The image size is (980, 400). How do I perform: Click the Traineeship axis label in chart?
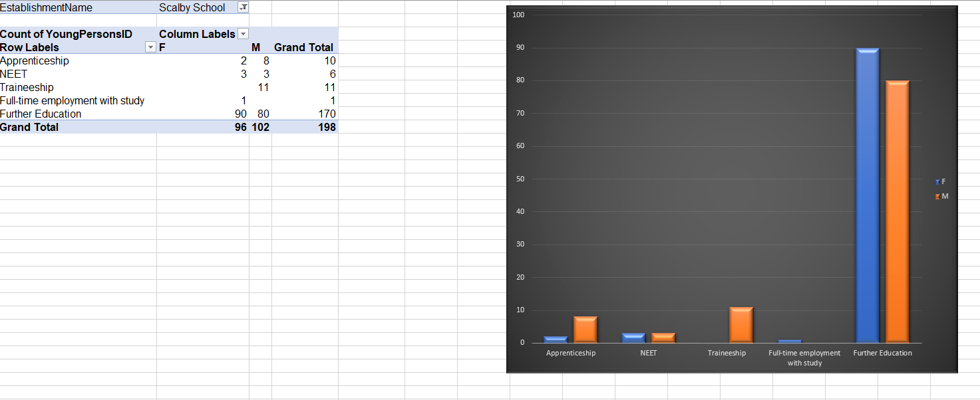[727, 353]
